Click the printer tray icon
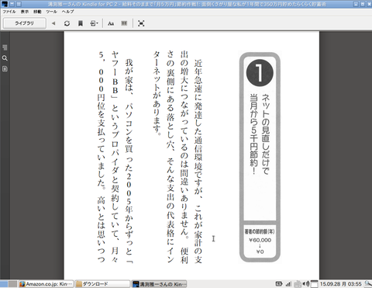The image size is (372, 288). click(x=298, y=284)
